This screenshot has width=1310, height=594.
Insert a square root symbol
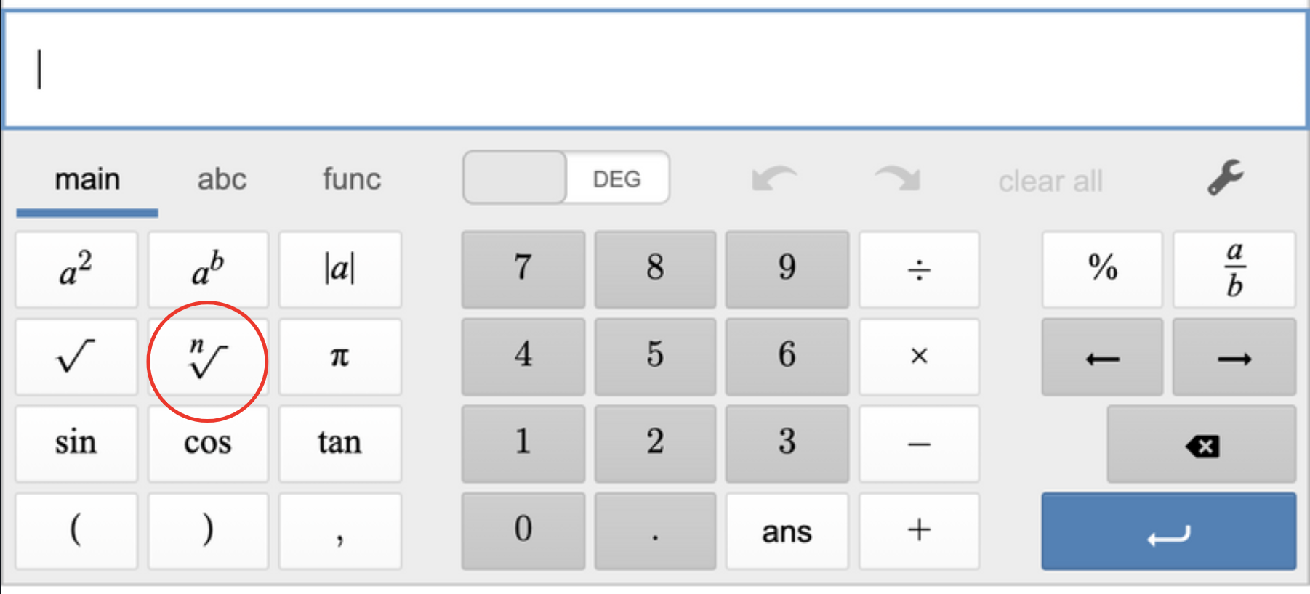[x=76, y=357]
